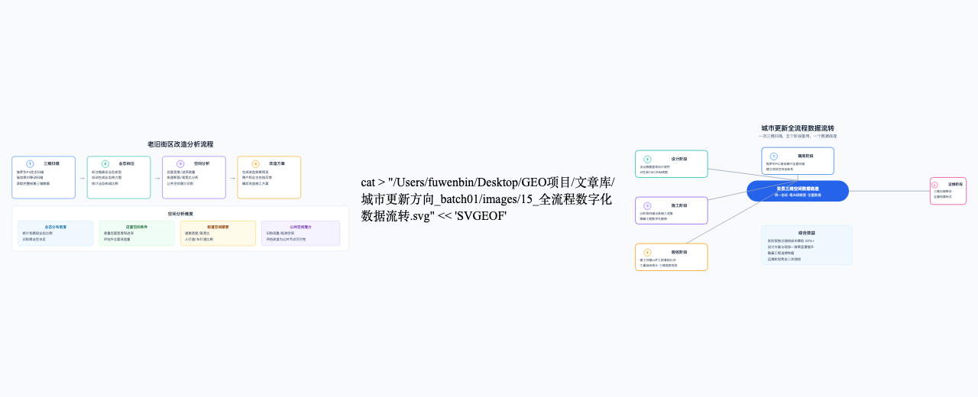Click the pink number circle in 运维阶段 node
Image resolution: width=978 pixels, height=397 pixels.
coord(934,185)
